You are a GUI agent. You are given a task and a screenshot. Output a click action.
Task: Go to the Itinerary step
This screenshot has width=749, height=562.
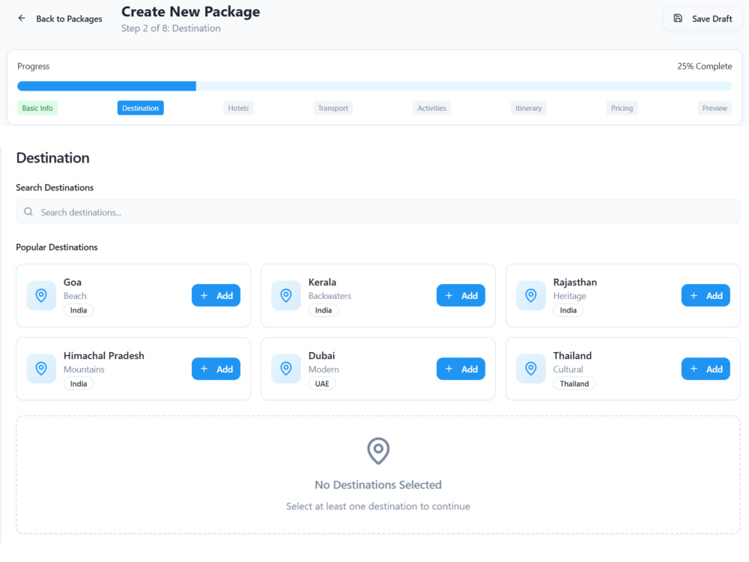pos(528,108)
